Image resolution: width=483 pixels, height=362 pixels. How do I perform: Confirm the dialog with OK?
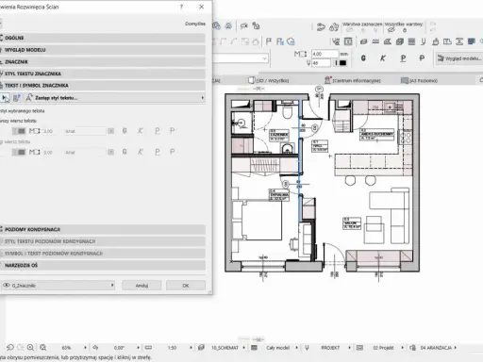(186, 286)
